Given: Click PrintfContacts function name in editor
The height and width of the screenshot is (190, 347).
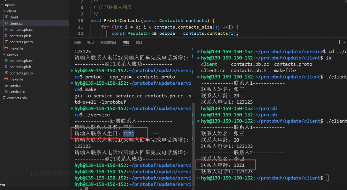Looking at the screenshot, I should (x=122, y=20).
